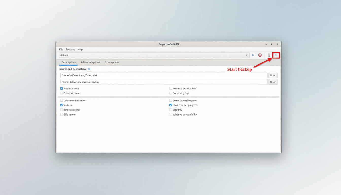341x195 pixels.
Task: Click the delete session icon
Action: (260, 55)
